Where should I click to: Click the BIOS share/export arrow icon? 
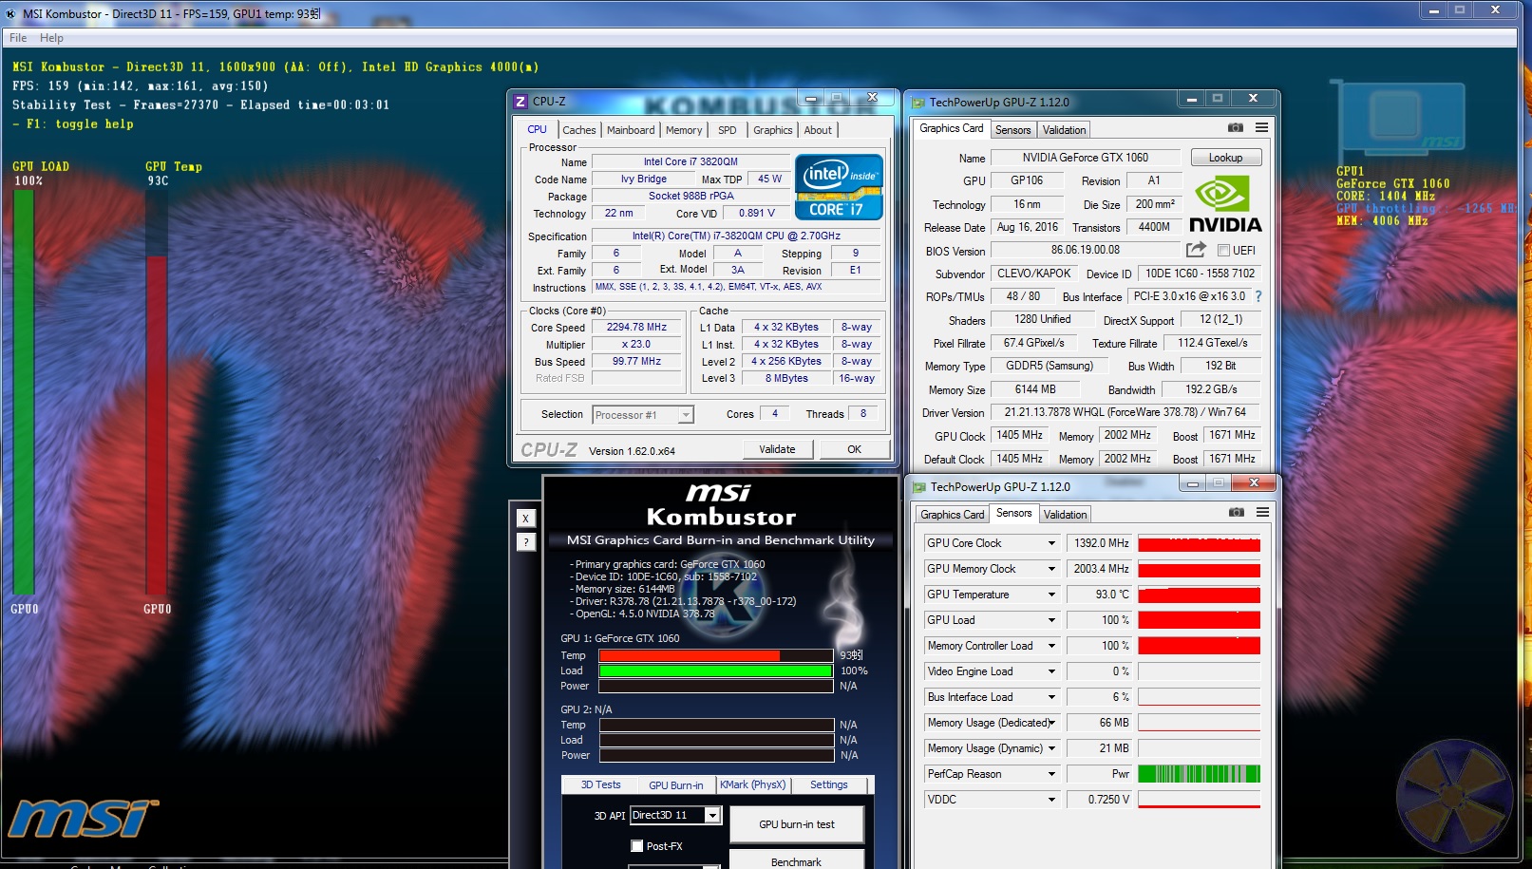click(x=1196, y=250)
